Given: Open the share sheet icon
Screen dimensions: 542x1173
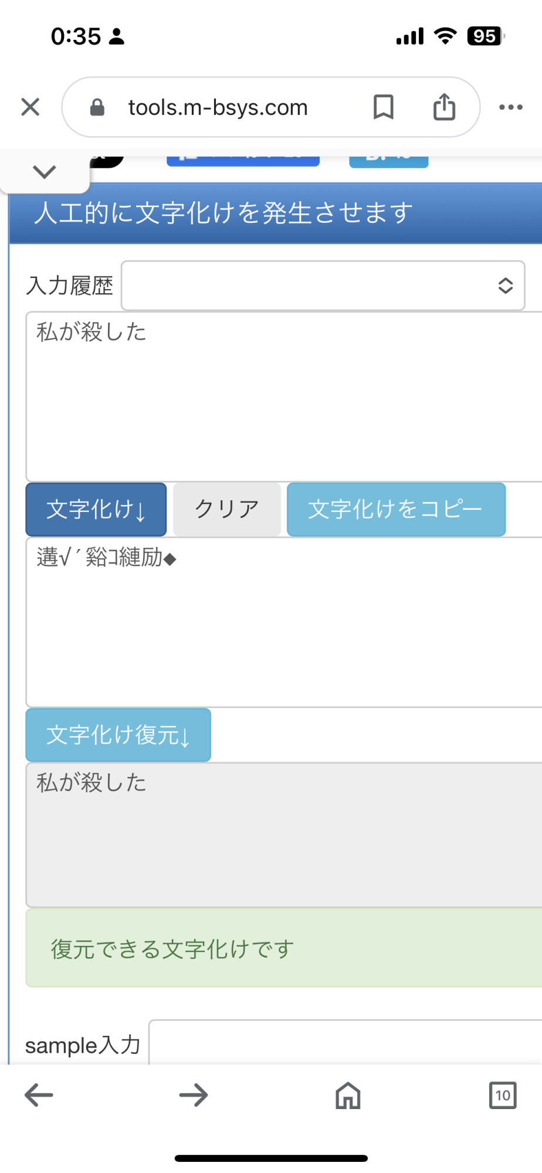Looking at the screenshot, I should click(x=444, y=107).
